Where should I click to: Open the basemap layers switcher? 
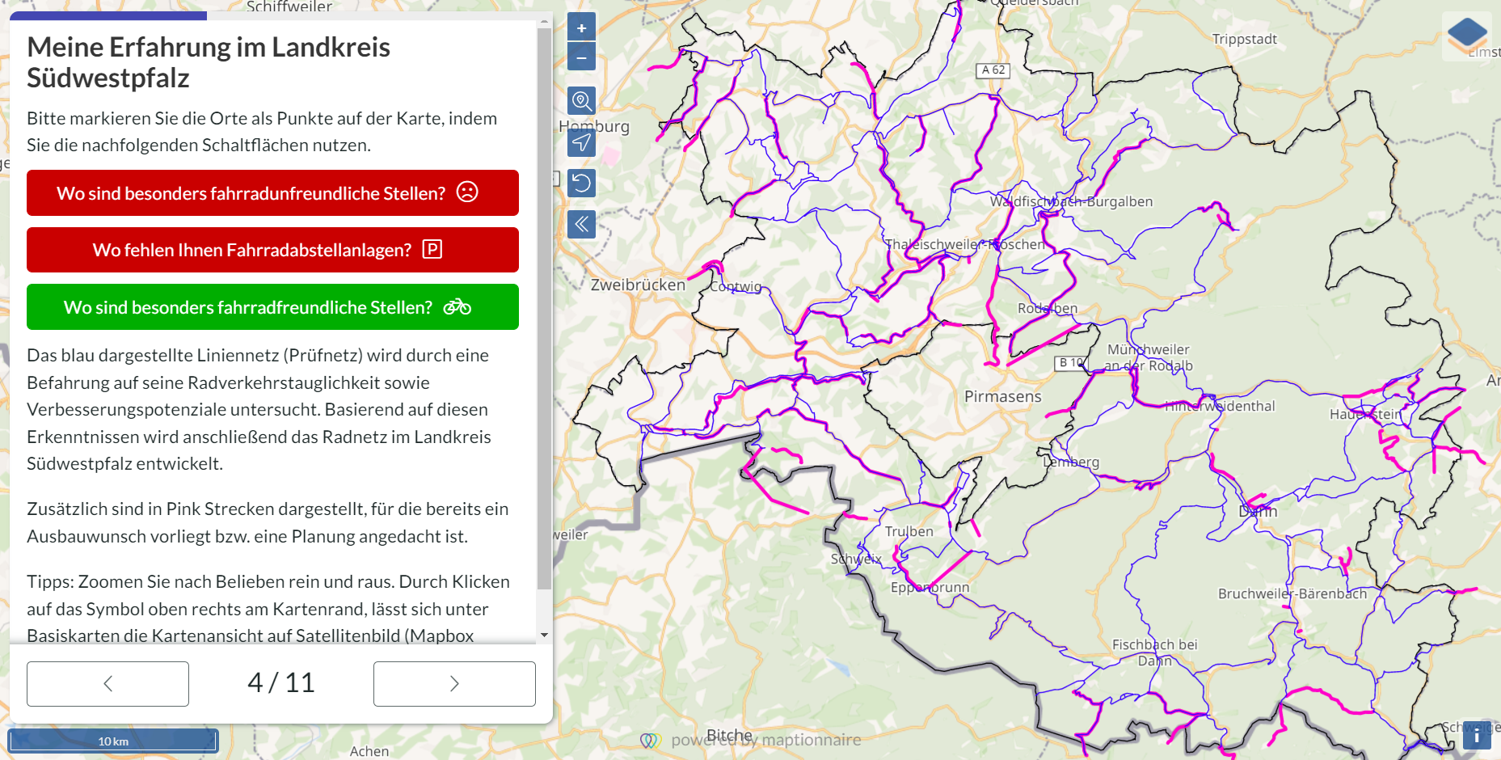coord(1466,34)
